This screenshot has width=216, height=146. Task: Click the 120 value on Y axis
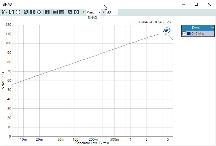(8, 25)
